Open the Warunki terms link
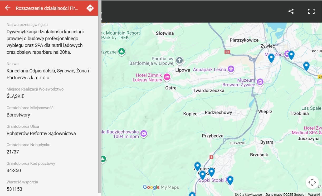This screenshot has height=196, width=322. (x=314, y=194)
